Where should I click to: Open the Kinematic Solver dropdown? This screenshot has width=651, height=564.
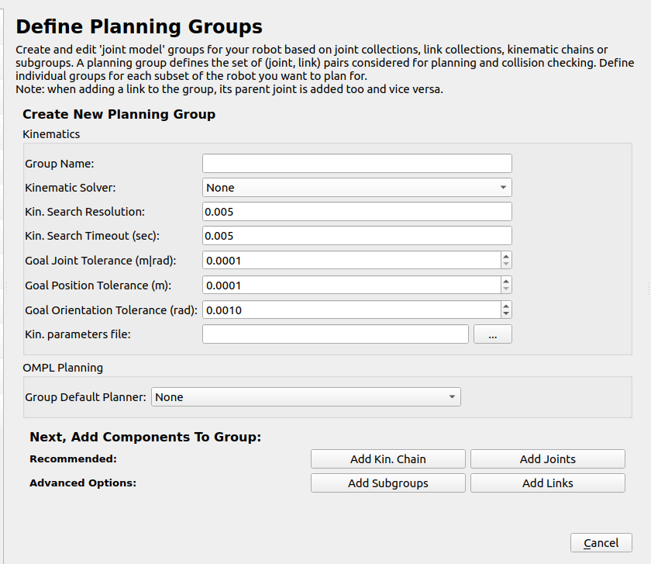tap(356, 187)
